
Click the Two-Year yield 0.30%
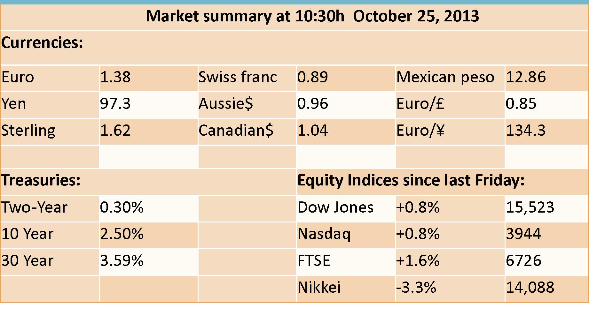(122, 207)
